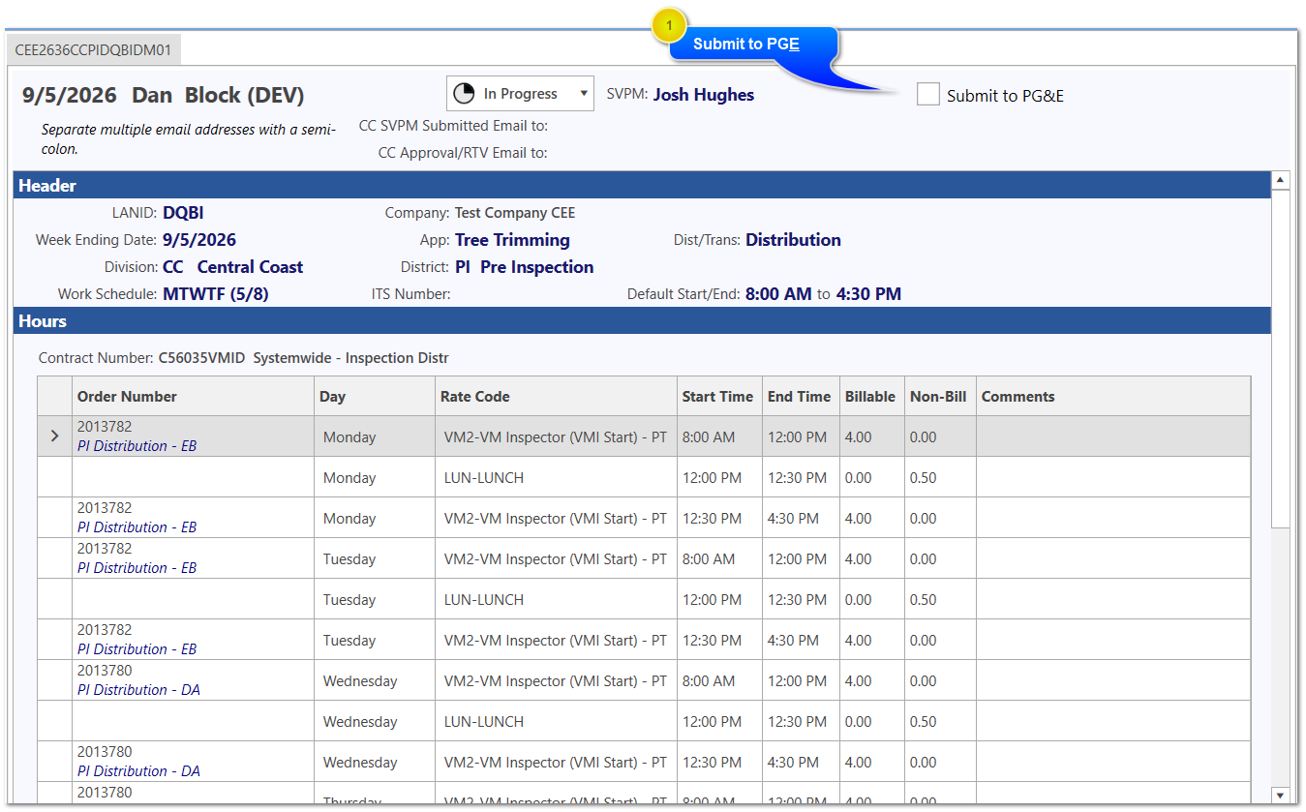This screenshot has width=1306, height=812.
Task: Click Wednesday 12:30 PM row PI Distribution - DA
Action: (x=138, y=771)
